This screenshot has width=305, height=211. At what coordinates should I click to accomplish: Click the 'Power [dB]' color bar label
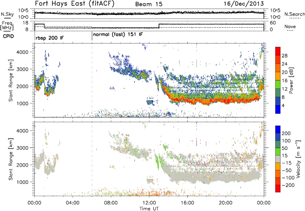tap(291, 80)
